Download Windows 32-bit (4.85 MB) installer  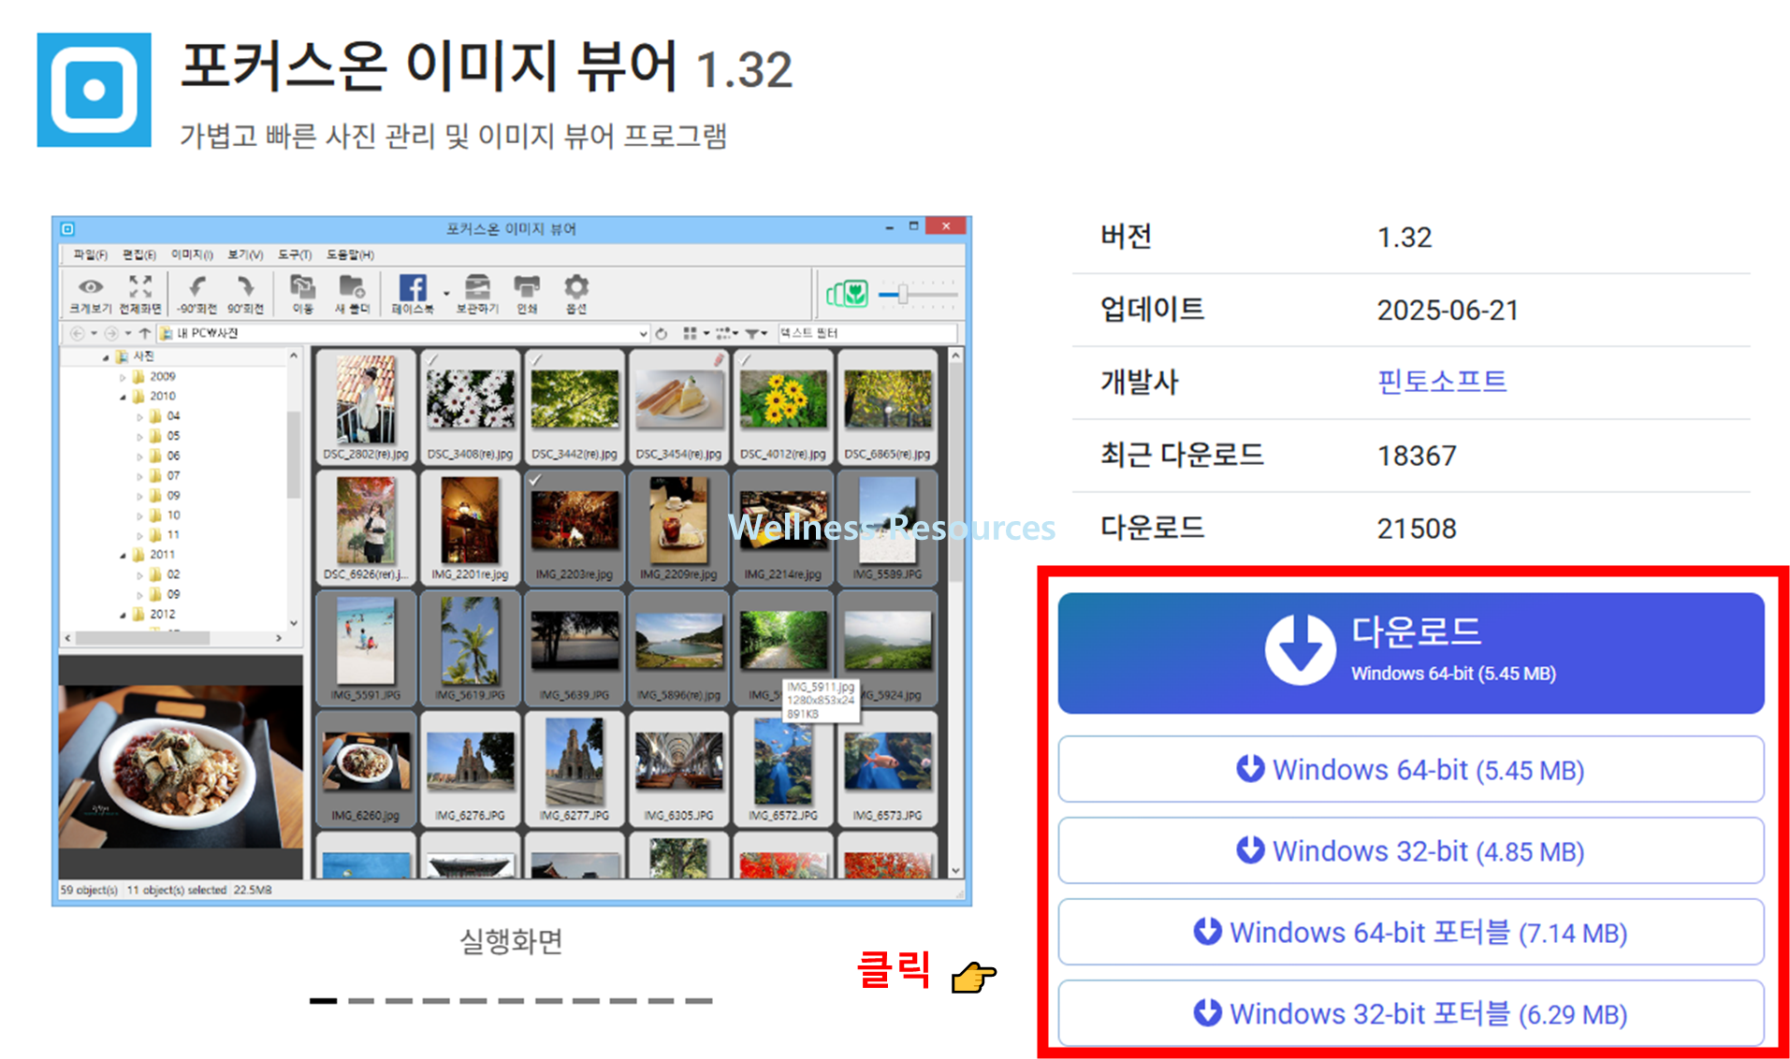coord(1411,850)
